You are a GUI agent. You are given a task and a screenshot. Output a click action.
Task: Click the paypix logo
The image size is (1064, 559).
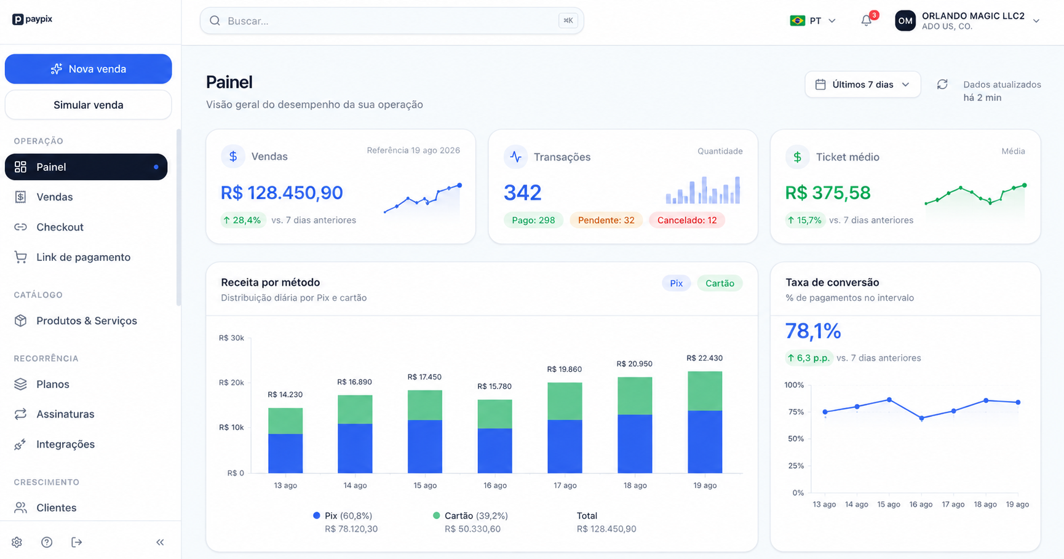(33, 19)
